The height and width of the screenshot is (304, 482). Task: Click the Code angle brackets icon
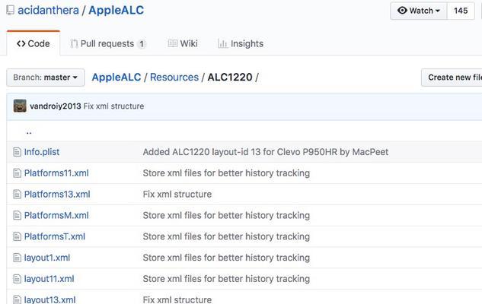coord(21,43)
